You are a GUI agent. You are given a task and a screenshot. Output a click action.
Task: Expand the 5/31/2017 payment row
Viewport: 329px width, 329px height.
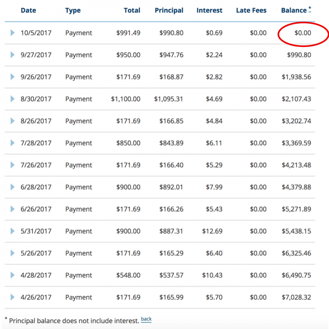(x=12, y=231)
